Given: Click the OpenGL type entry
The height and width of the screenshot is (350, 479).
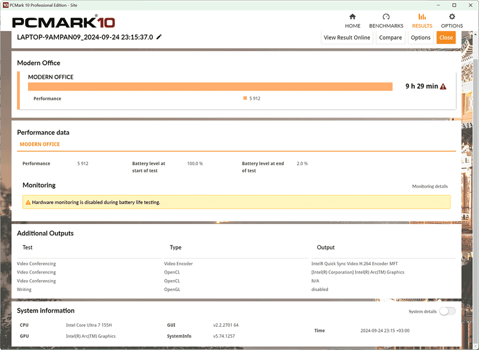Looking at the screenshot, I should click(x=172, y=289).
